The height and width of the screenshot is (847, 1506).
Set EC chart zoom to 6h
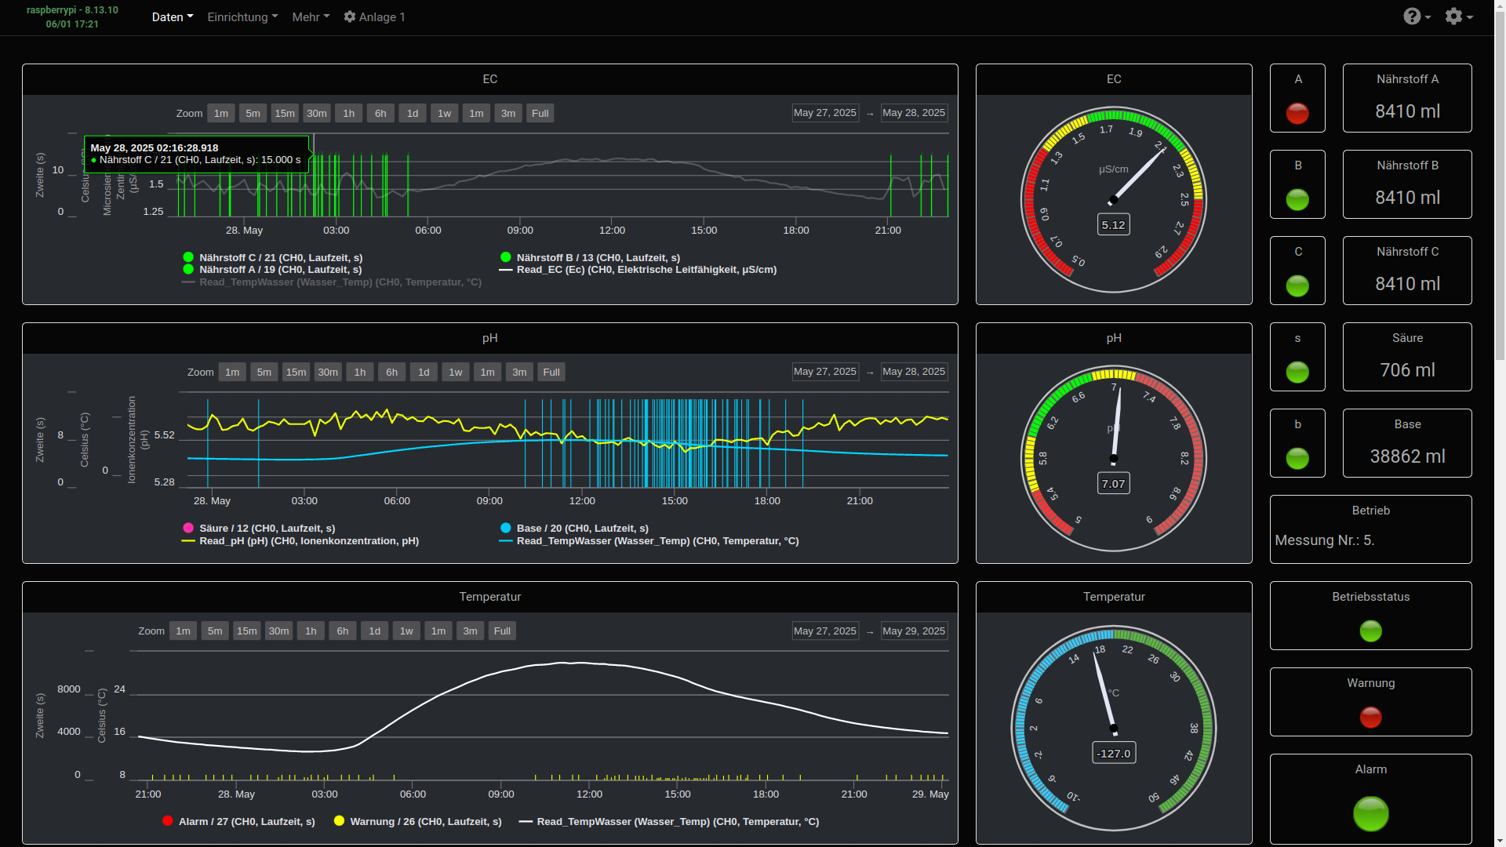tap(380, 114)
